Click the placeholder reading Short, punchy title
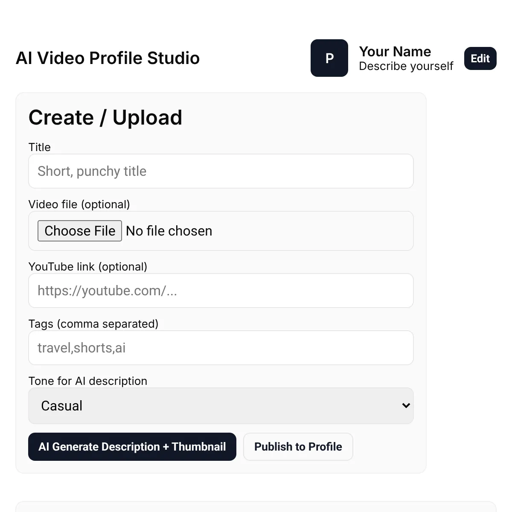 (x=92, y=171)
